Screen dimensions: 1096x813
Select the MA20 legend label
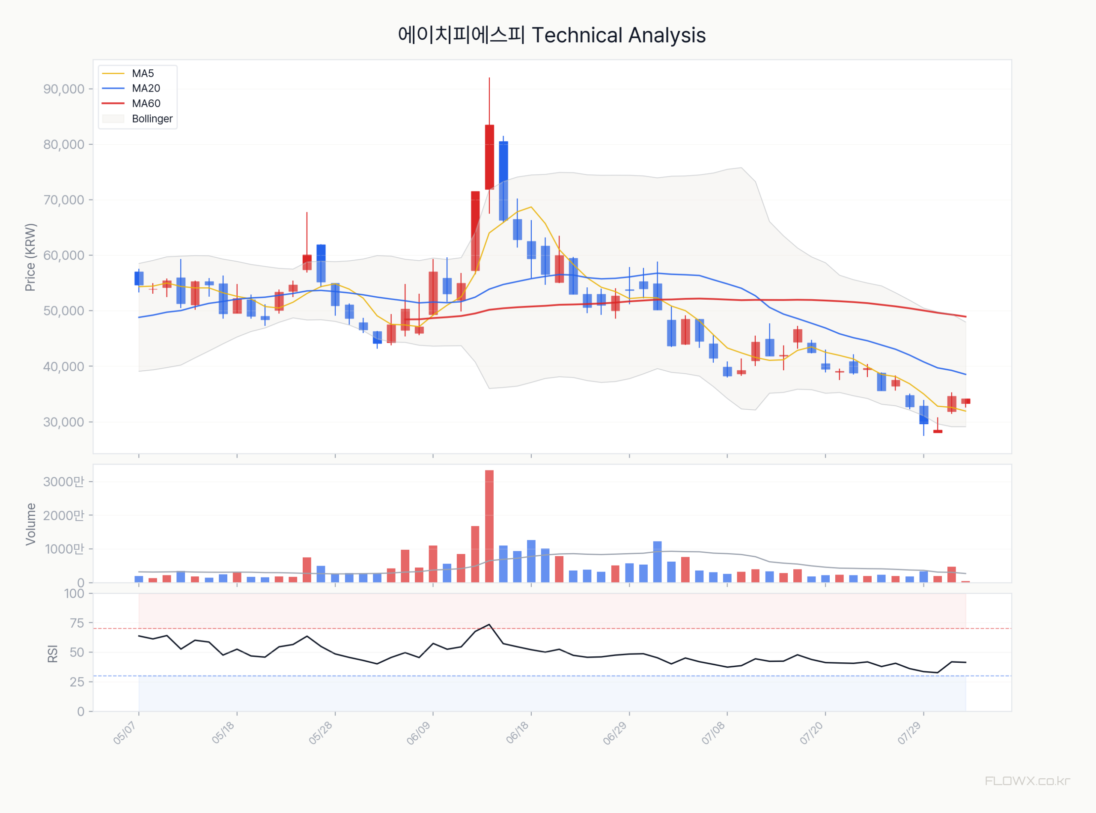[x=146, y=88]
